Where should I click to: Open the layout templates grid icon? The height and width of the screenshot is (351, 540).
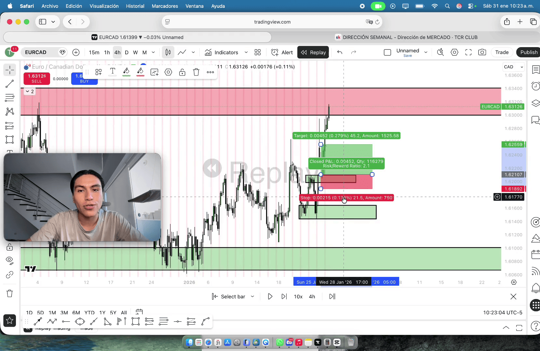coord(258,52)
